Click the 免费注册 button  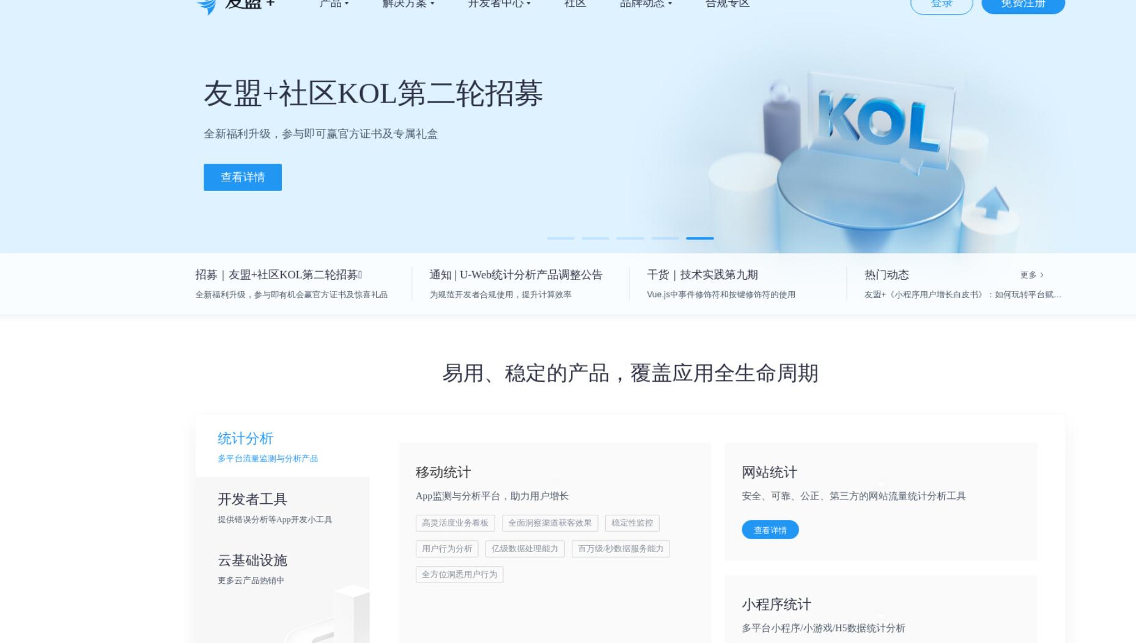tap(1023, 4)
